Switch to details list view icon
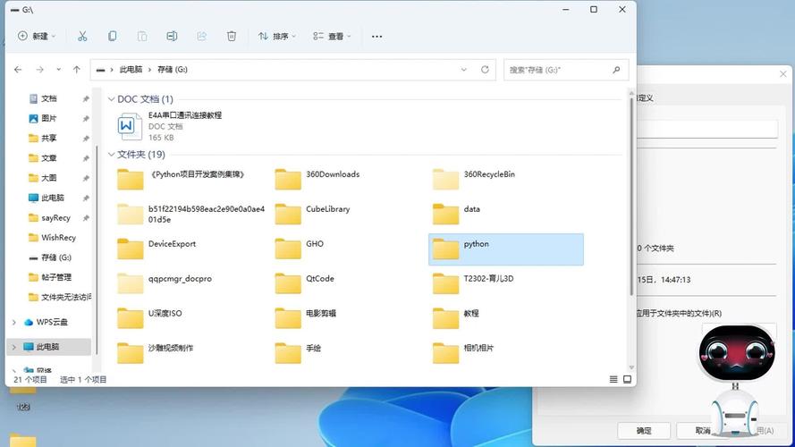795x447 pixels. click(x=613, y=379)
